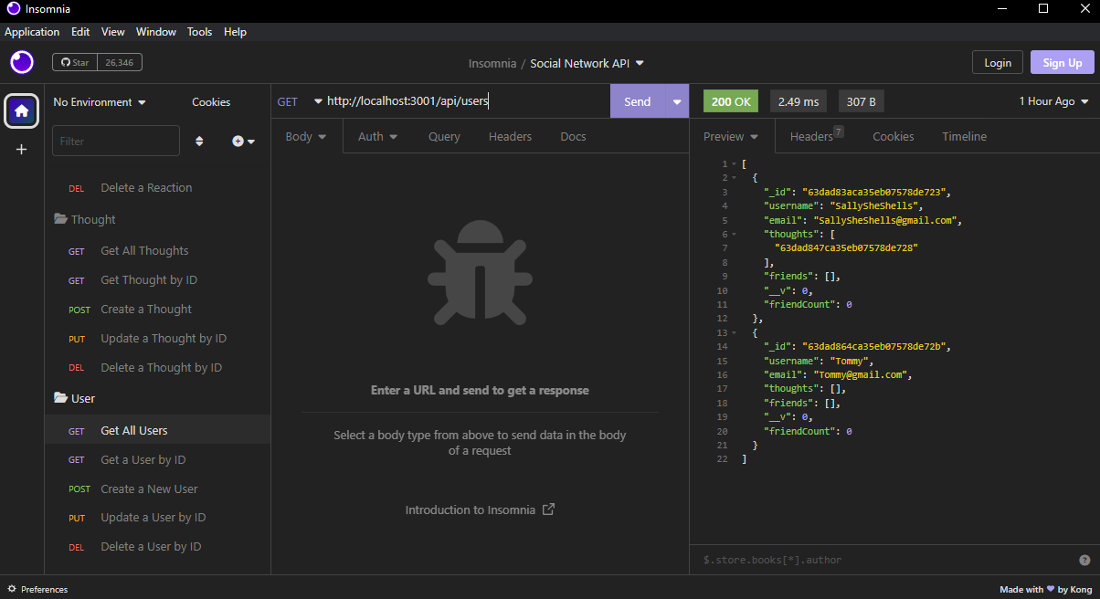Click the 200 OK status badge
Image resolution: width=1100 pixels, height=599 pixels.
[x=731, y=101]
